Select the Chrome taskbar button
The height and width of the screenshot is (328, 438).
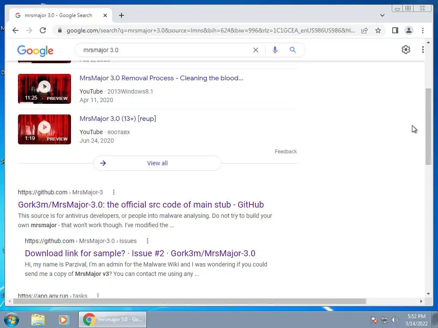[x=112, y=319]
